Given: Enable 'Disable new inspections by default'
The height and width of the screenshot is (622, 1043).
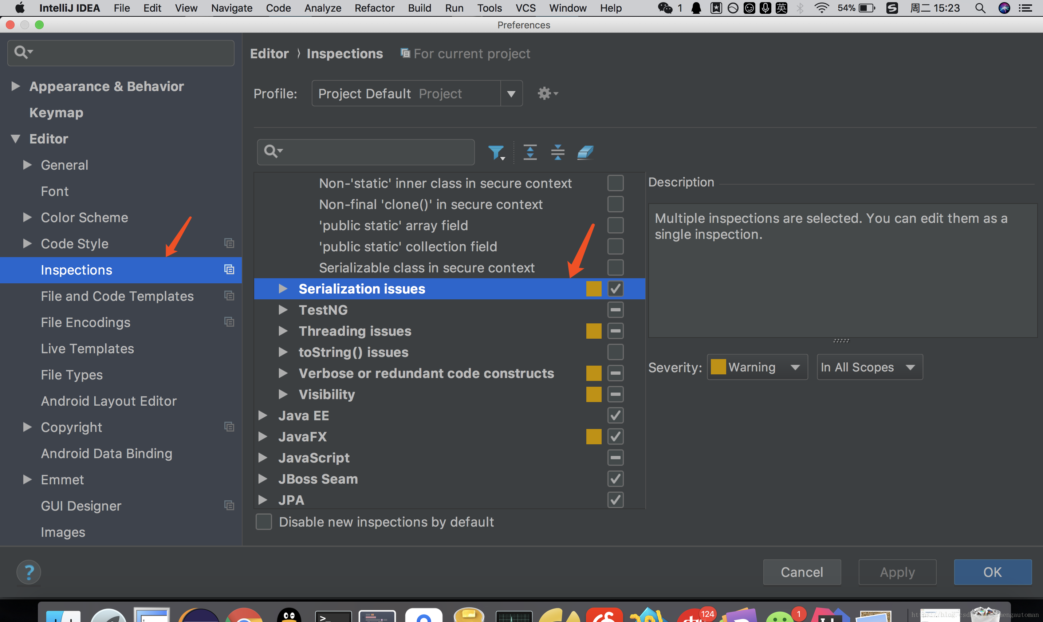Looking at the screenshot, I should tap(264, 521).
